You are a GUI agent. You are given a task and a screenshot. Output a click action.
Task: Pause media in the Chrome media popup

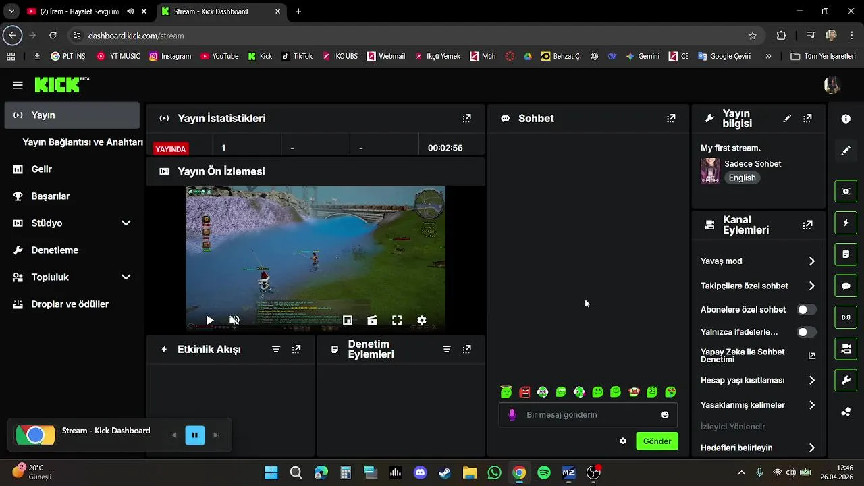[x=195, y=435]
